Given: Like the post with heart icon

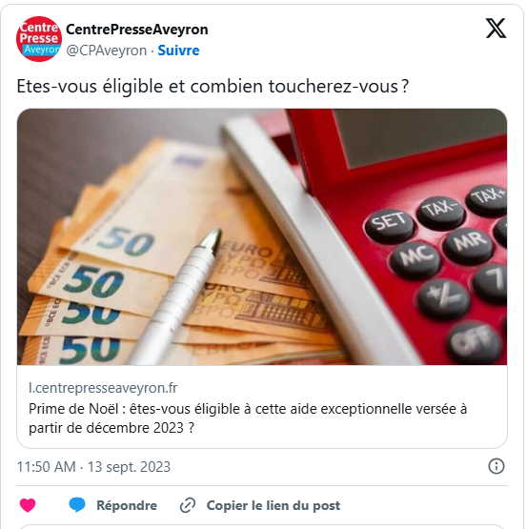Looking at the screenshot, I should (28, 505).
